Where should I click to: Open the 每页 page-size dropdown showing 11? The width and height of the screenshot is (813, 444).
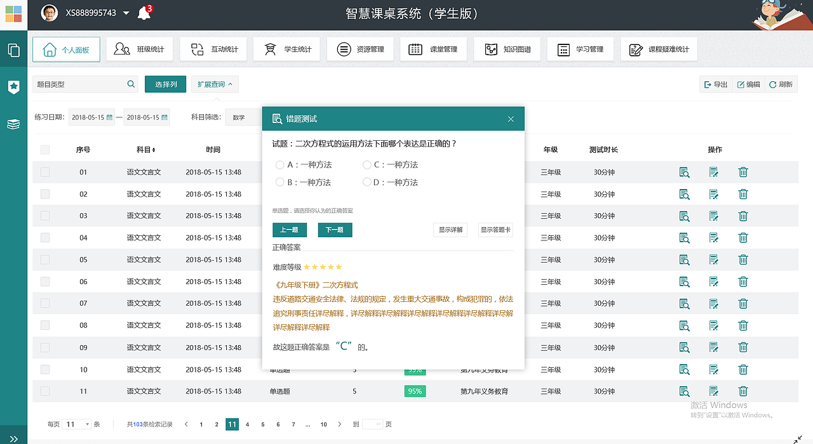tap(76, 424)
